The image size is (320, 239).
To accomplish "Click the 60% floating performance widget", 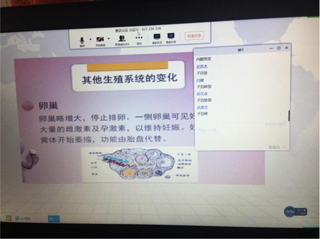I will coord(291,211).
